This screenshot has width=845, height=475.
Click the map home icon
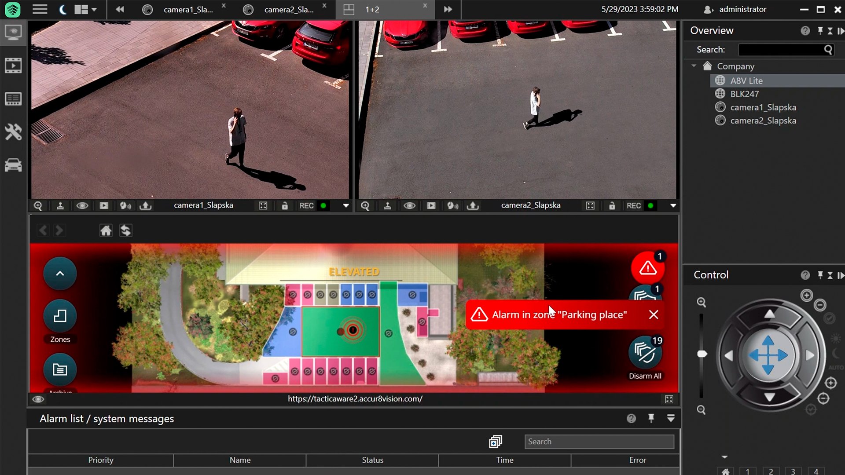106,230
